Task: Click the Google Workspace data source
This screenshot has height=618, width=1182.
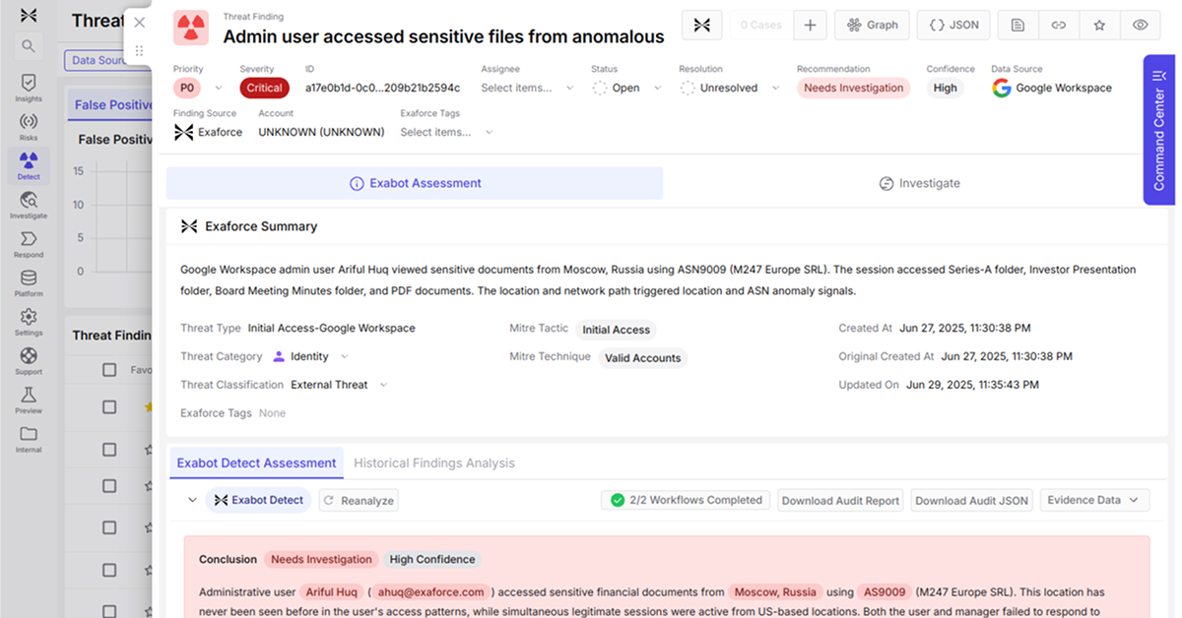Action: tap(1052, 88)
